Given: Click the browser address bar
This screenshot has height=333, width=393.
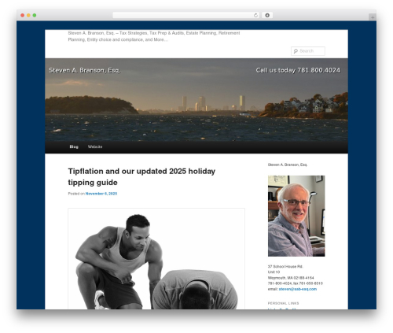Looking at the screenshot, I should click(x=186, y=15).
